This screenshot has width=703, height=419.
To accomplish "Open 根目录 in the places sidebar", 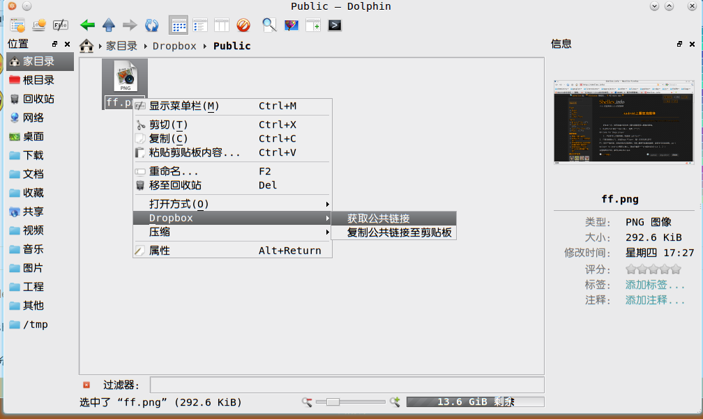I will (40, 80).
